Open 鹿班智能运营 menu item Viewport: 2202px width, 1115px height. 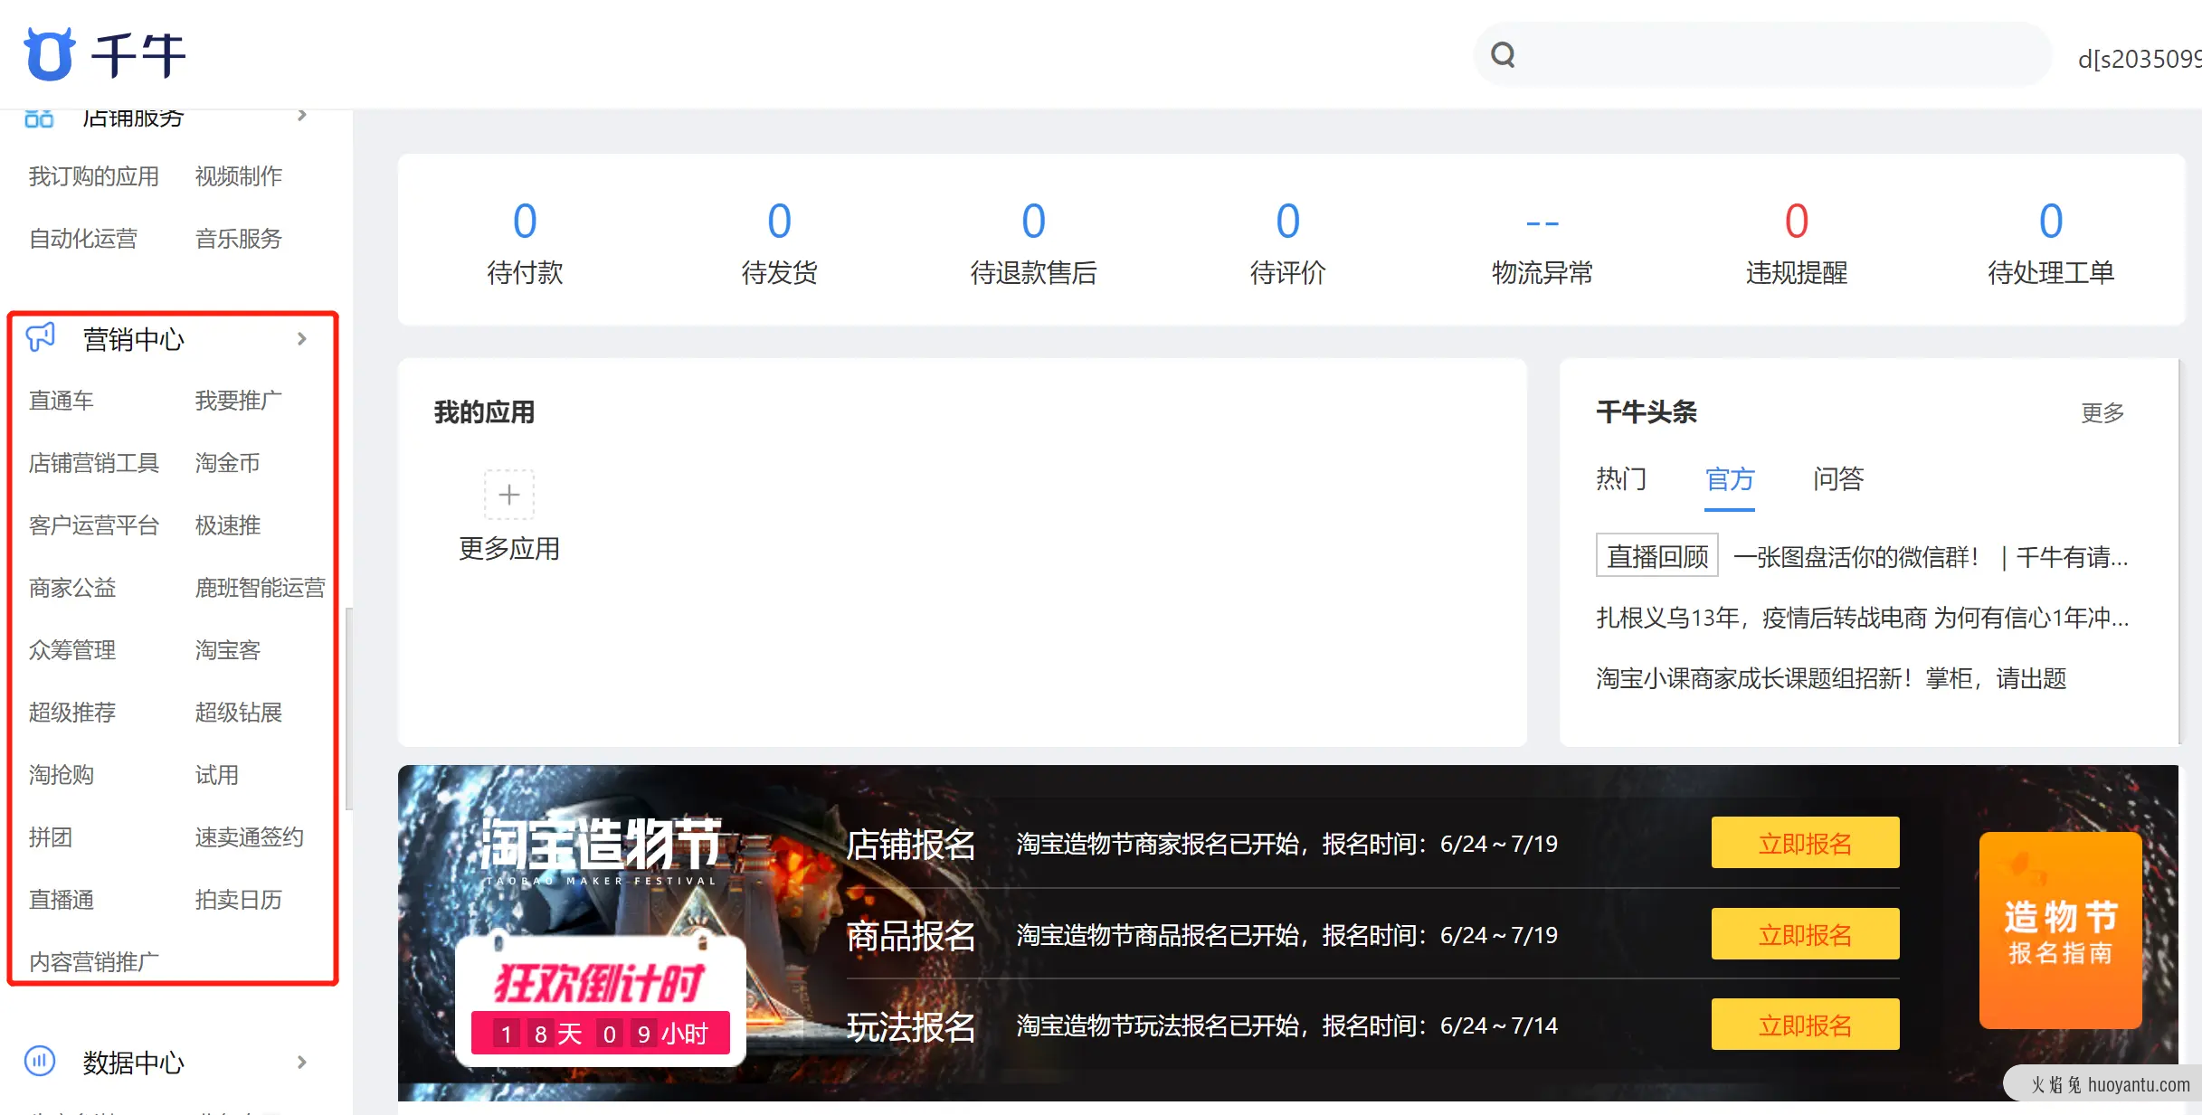(261, 588)
